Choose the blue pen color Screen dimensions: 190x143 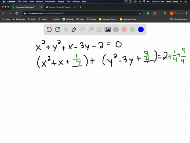(141, 29)
